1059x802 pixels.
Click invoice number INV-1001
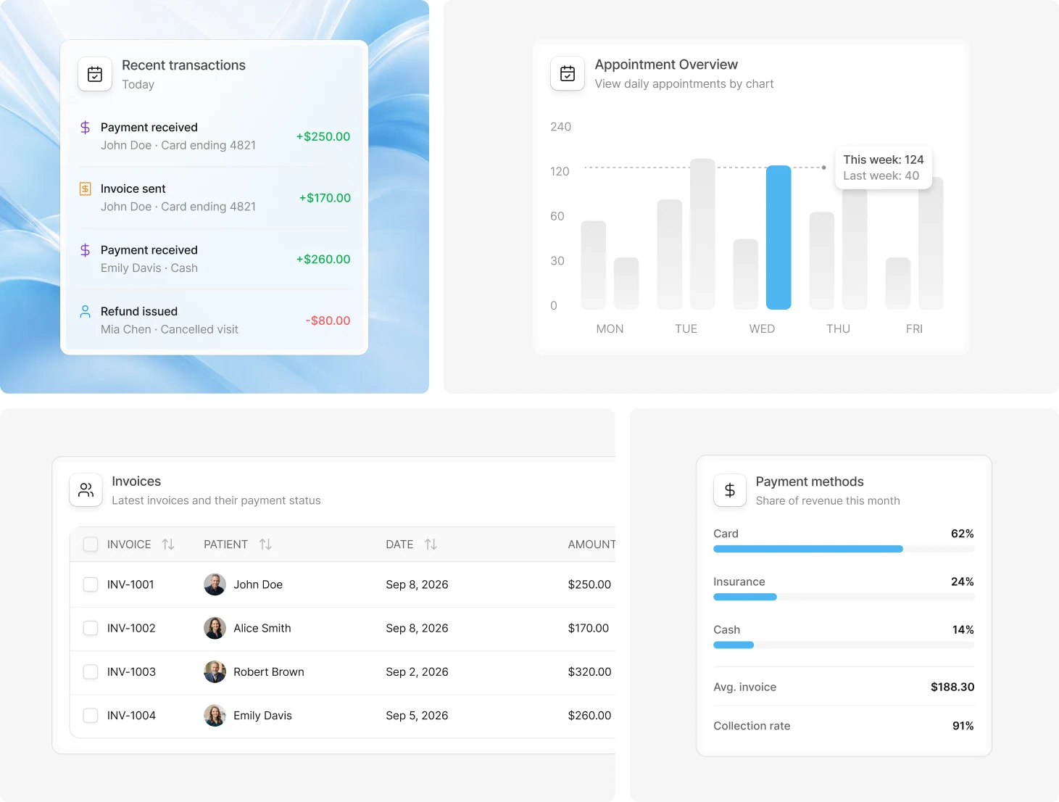pos(130,584)
